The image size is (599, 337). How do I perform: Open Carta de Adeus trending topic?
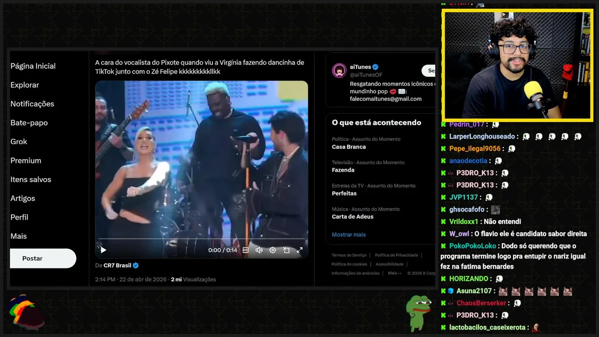352,217
